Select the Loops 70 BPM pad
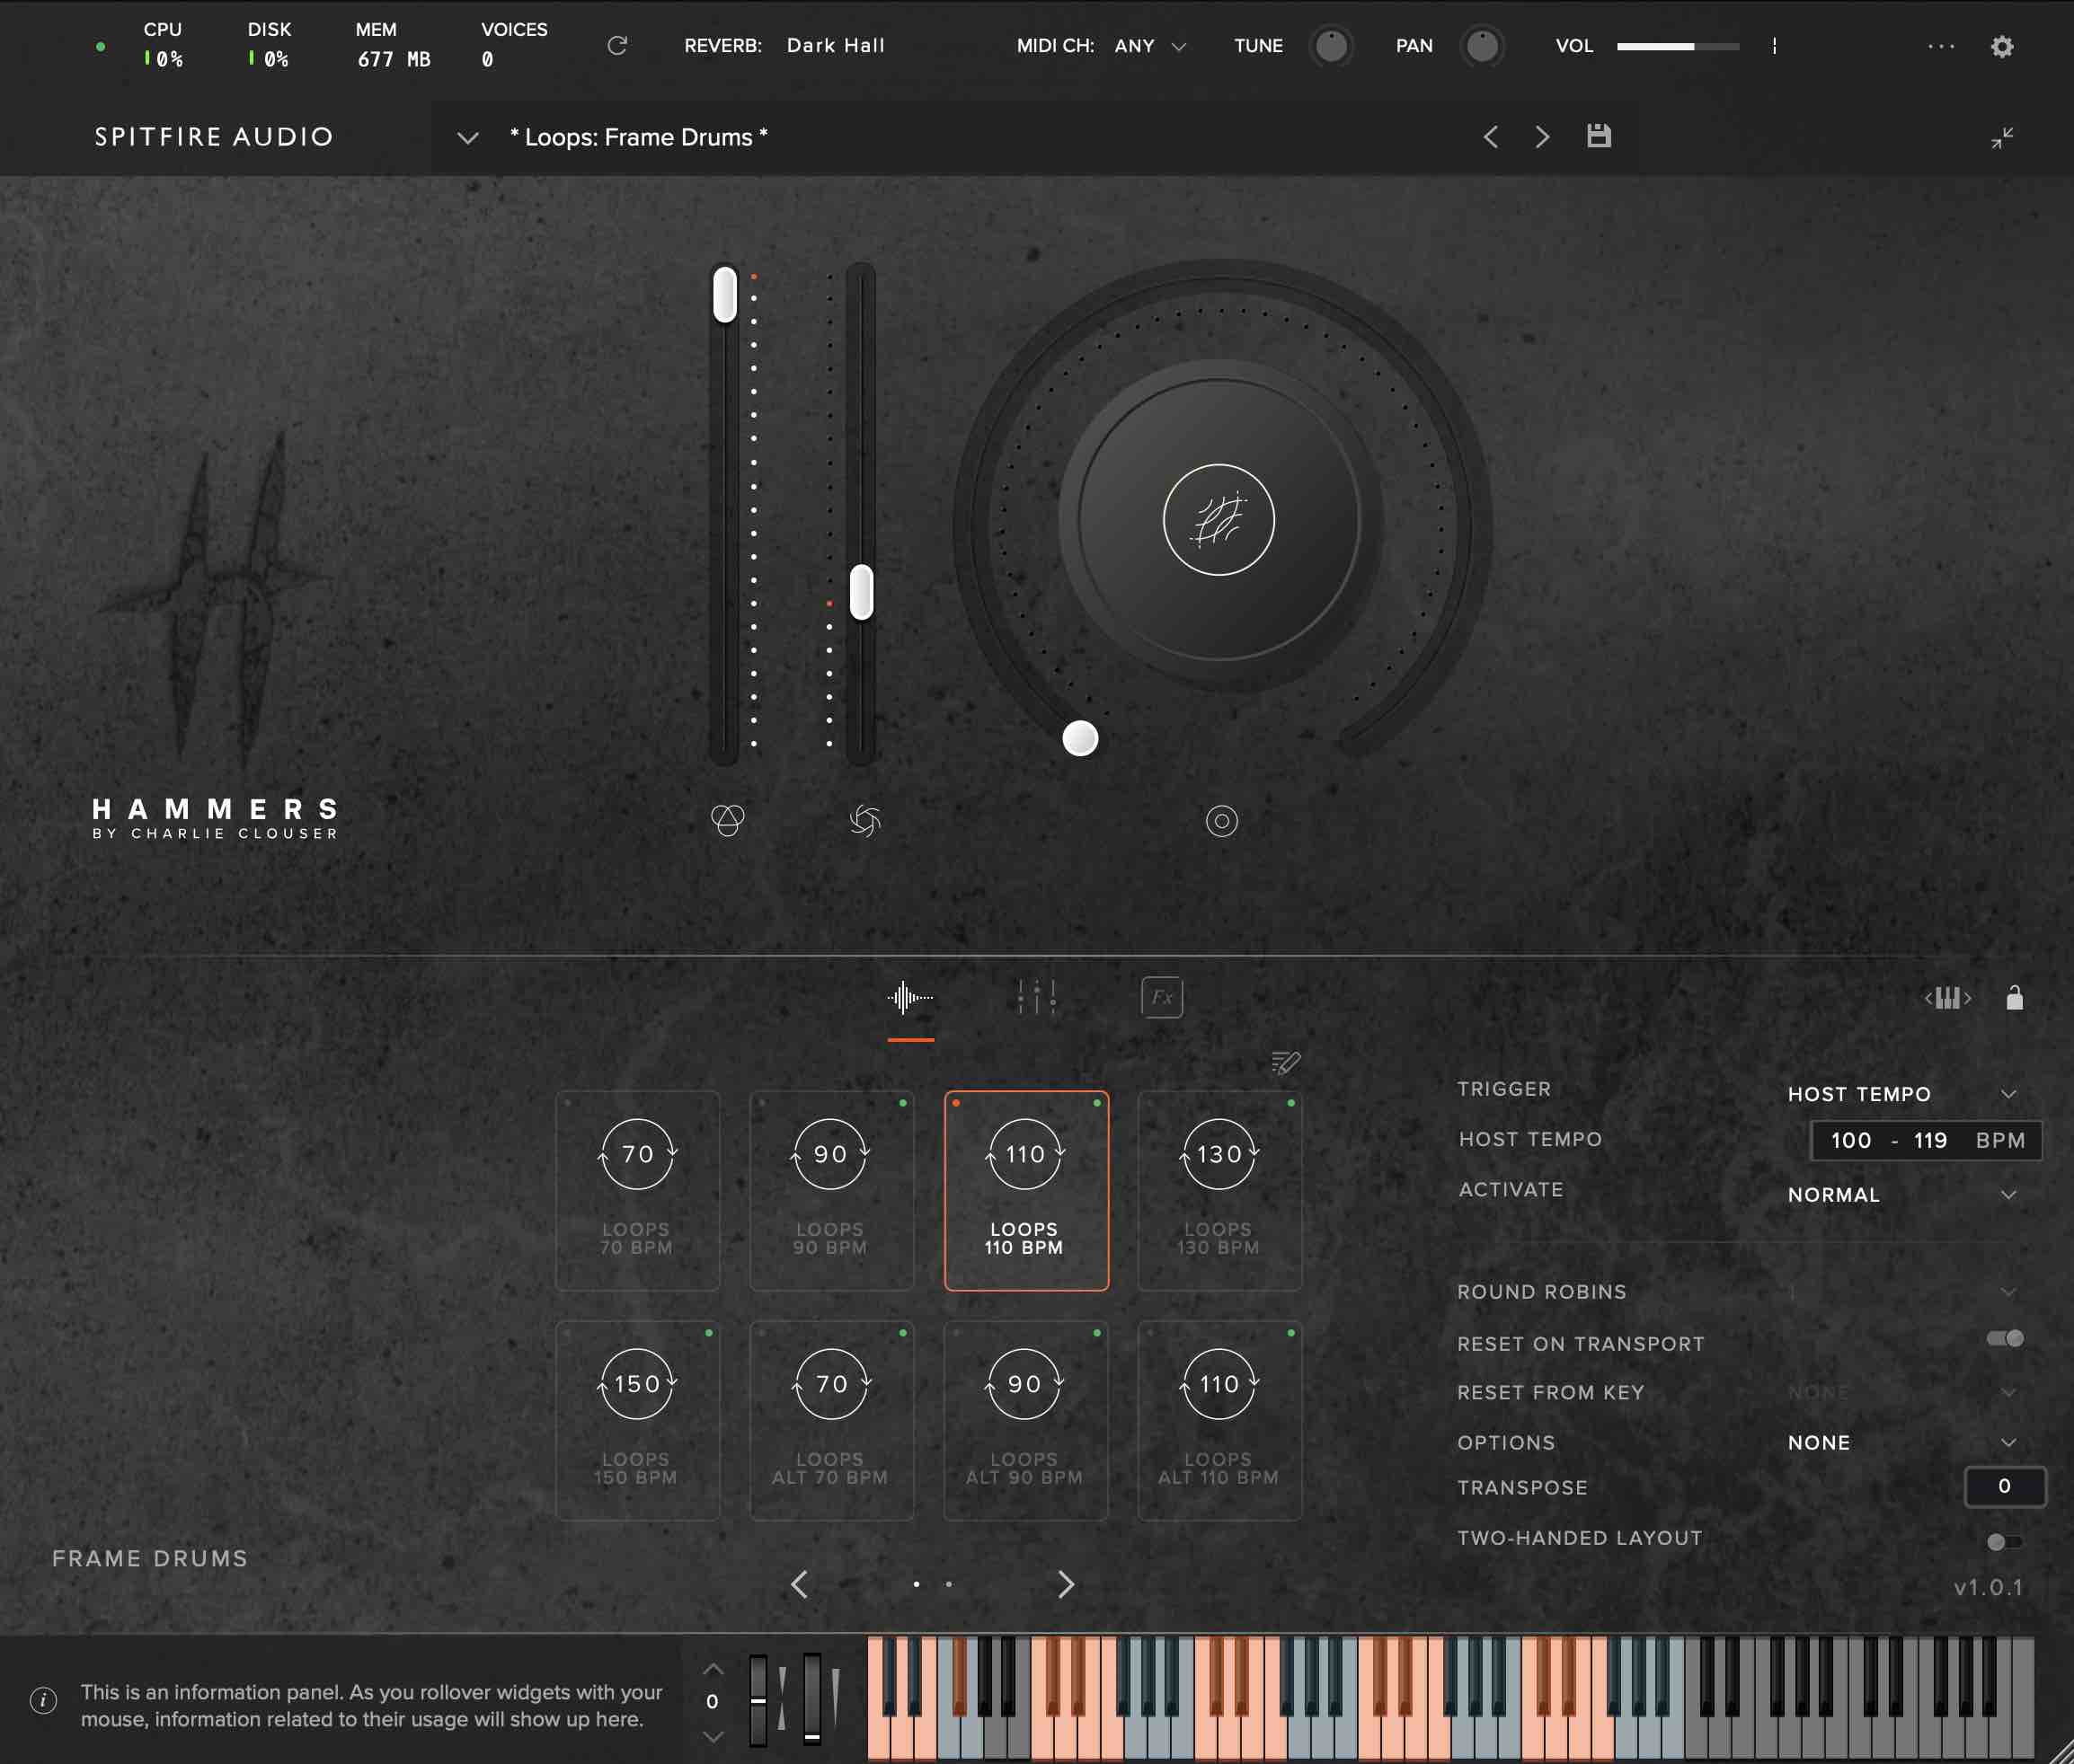This screenshot has height=1764, width=2074. (637, 1191)
